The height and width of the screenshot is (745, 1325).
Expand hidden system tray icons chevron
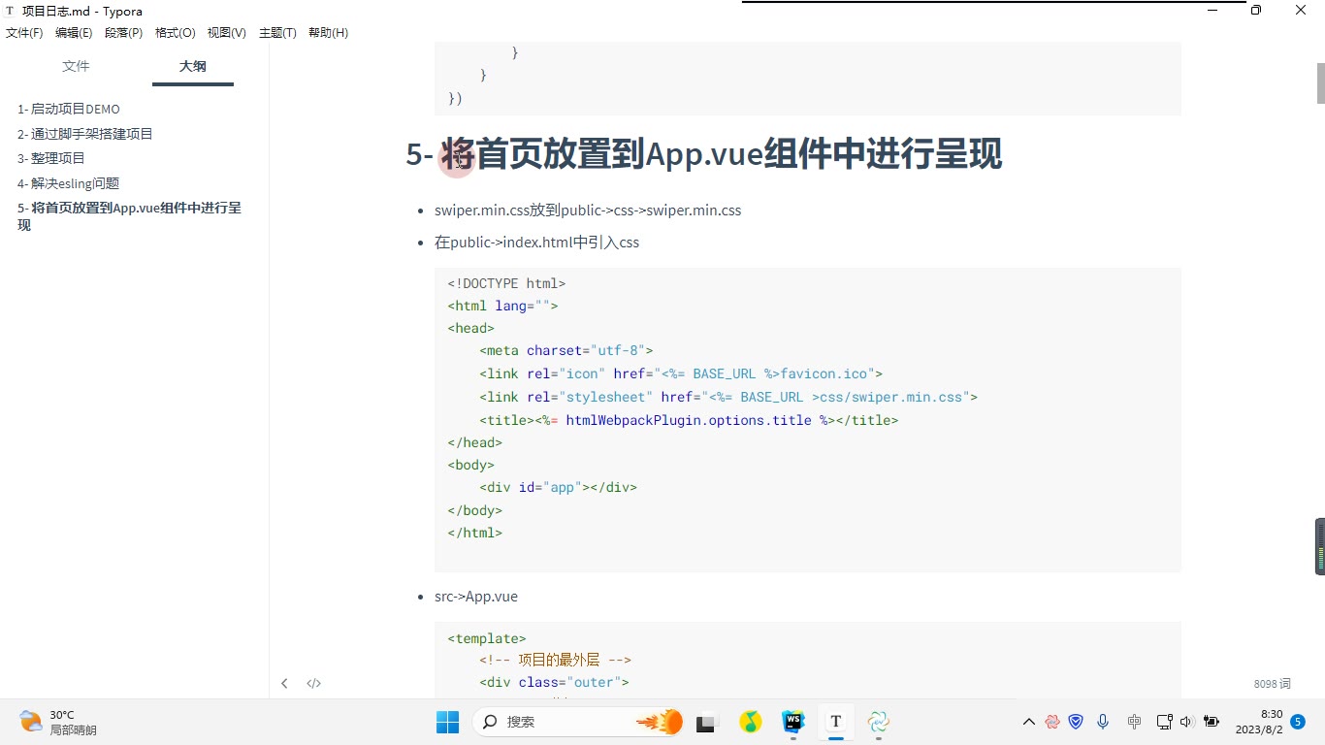click(1029, 722)
